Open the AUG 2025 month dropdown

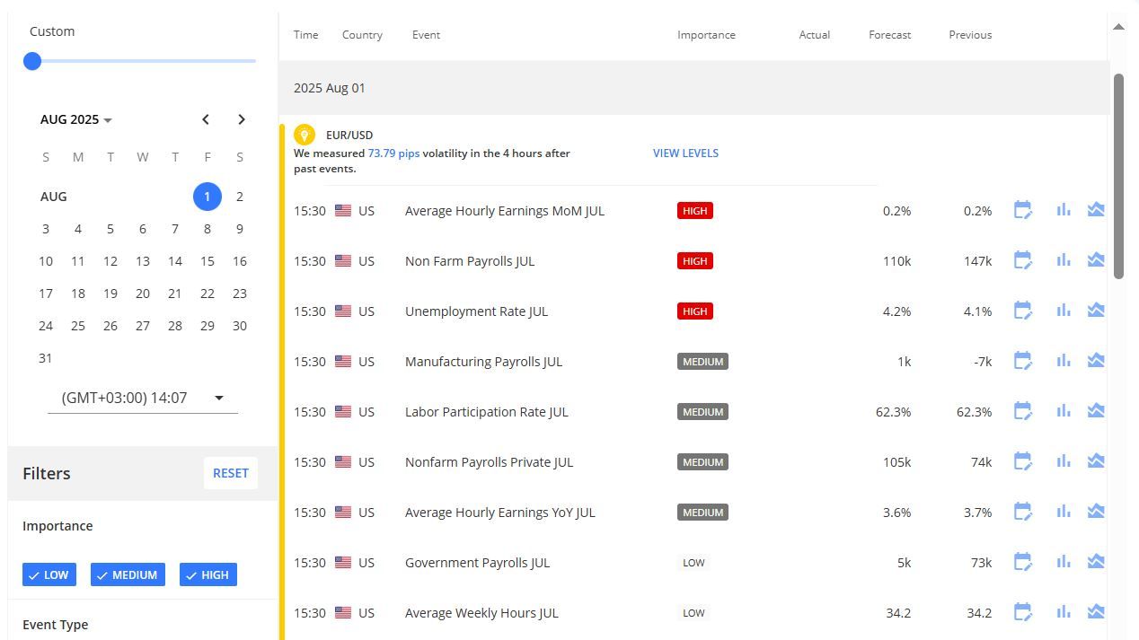click(75, 119)
